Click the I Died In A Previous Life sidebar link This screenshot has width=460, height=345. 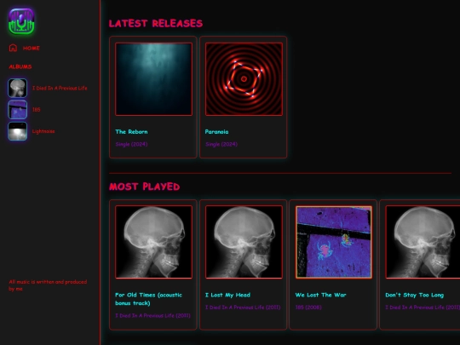pos(60,88)
